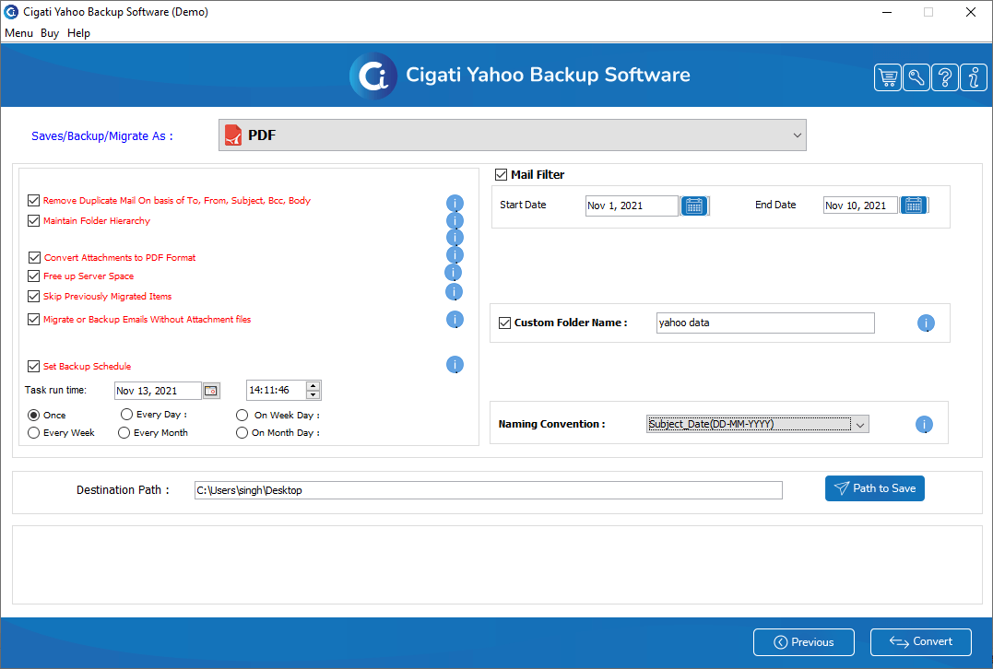Click the 14:11:46 time field
This screenshot has width=993, height=669.
point(276,391)
